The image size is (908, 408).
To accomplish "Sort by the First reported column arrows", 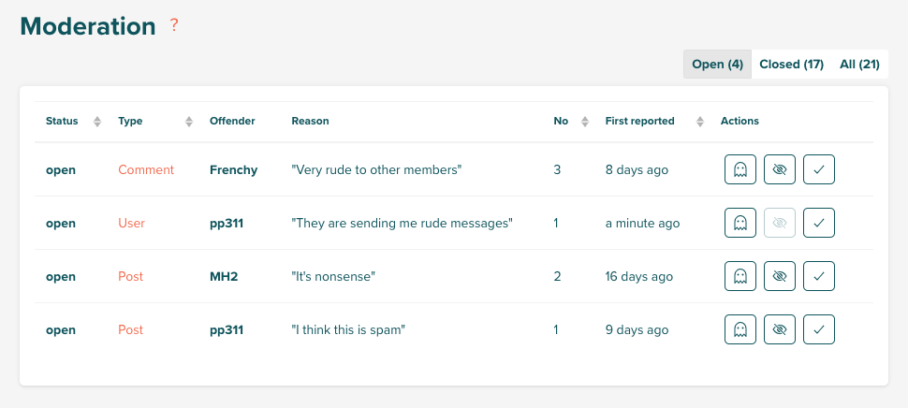I will click(700, 122).
